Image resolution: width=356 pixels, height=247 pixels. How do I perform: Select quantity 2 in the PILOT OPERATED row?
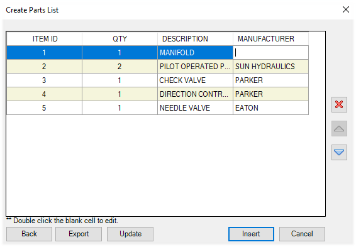click(x=120, y=67)
